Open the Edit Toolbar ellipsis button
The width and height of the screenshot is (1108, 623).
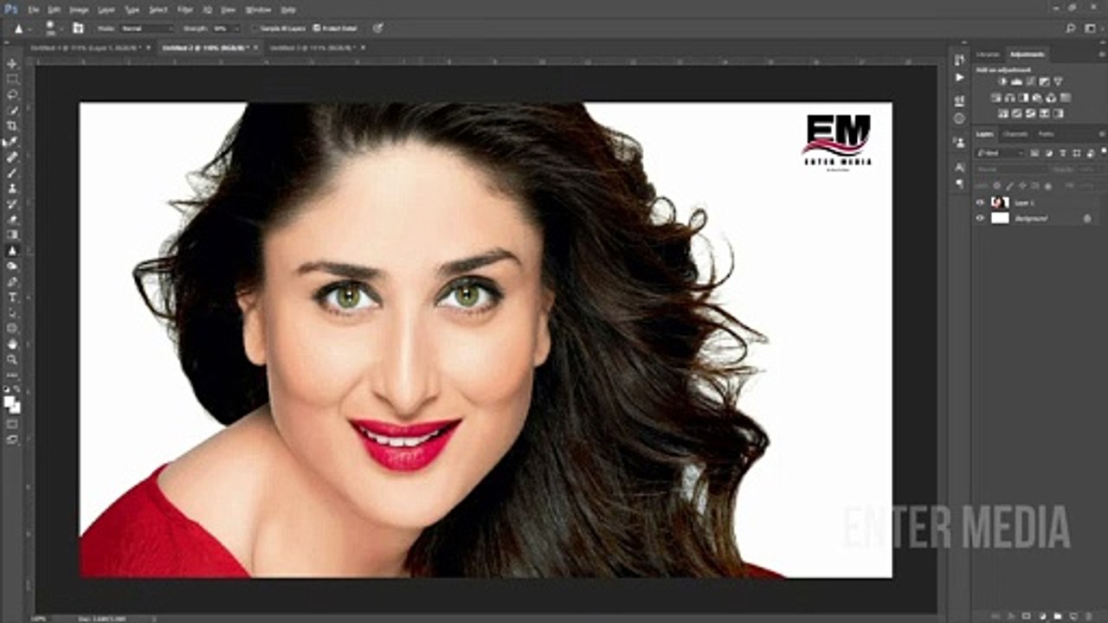point(12,376)
